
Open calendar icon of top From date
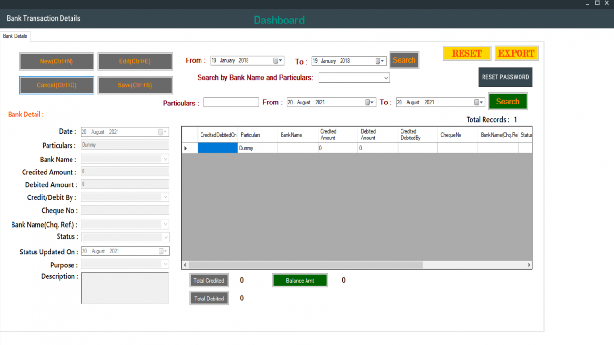pos(278,61)
